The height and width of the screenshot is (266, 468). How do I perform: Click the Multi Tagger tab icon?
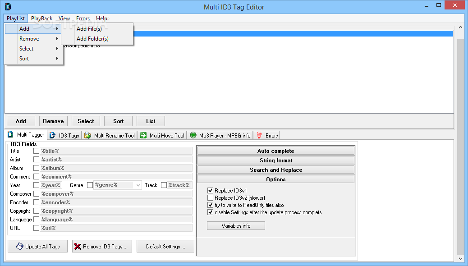[10, 135]
